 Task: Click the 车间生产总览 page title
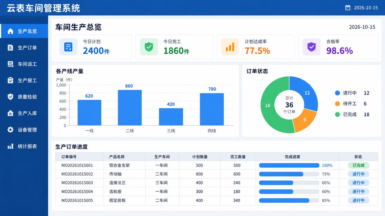79,27
